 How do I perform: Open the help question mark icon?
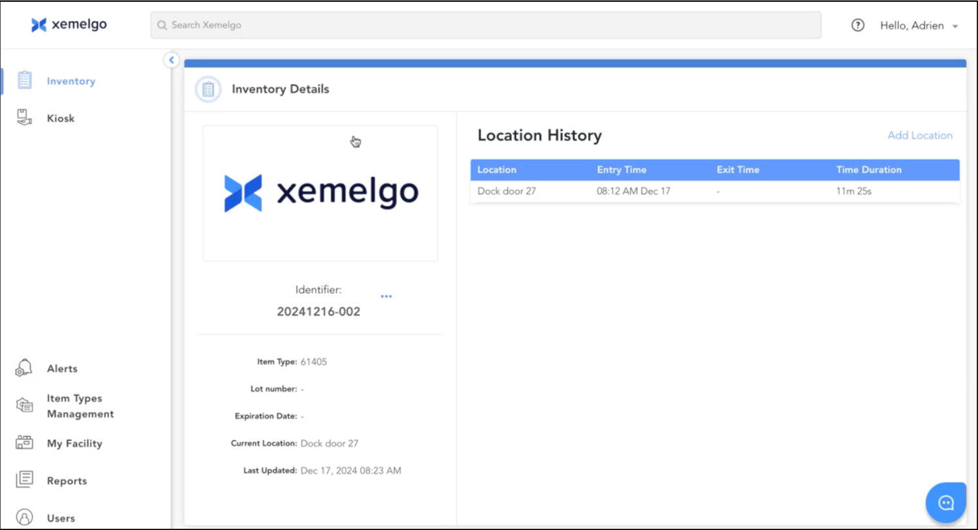click(x=858, y=25)
